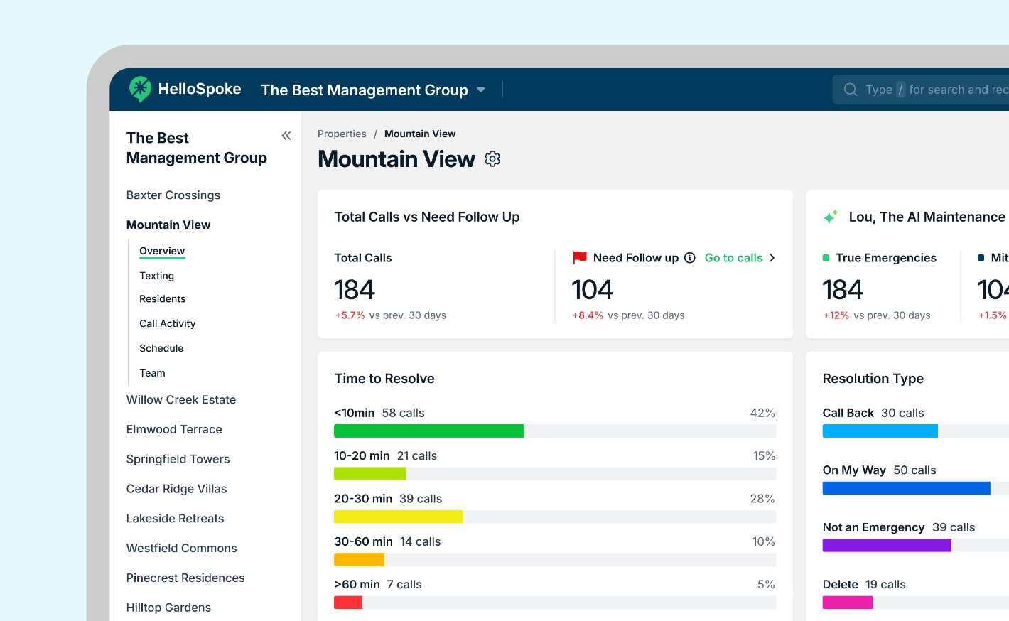Open the Call Activity section
The height and width of the screenshot is (621, 1009).
point(167,323)
